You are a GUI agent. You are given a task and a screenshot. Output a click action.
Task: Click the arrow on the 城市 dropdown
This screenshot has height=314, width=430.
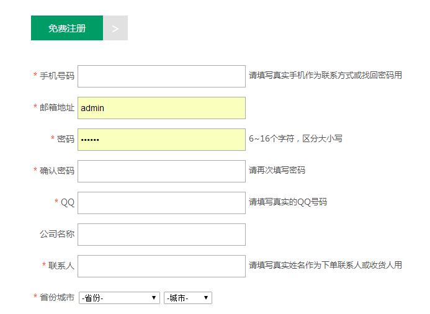(206, 298)
